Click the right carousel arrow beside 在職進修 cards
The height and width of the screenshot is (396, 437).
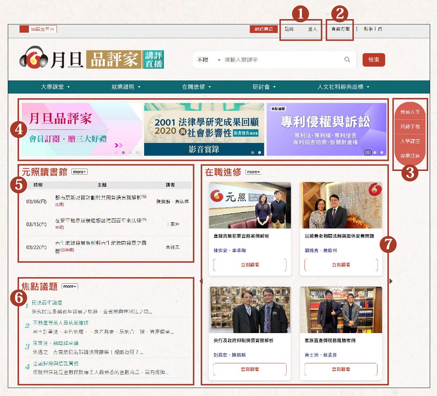391,281
